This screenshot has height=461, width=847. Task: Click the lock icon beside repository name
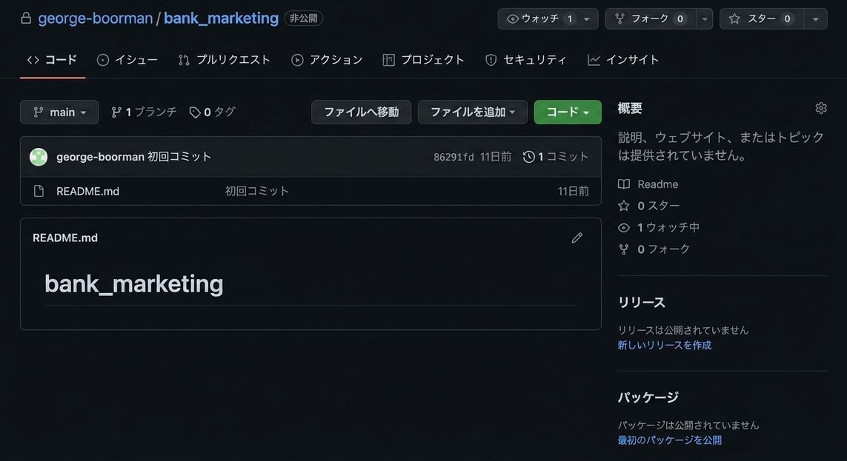25,18
